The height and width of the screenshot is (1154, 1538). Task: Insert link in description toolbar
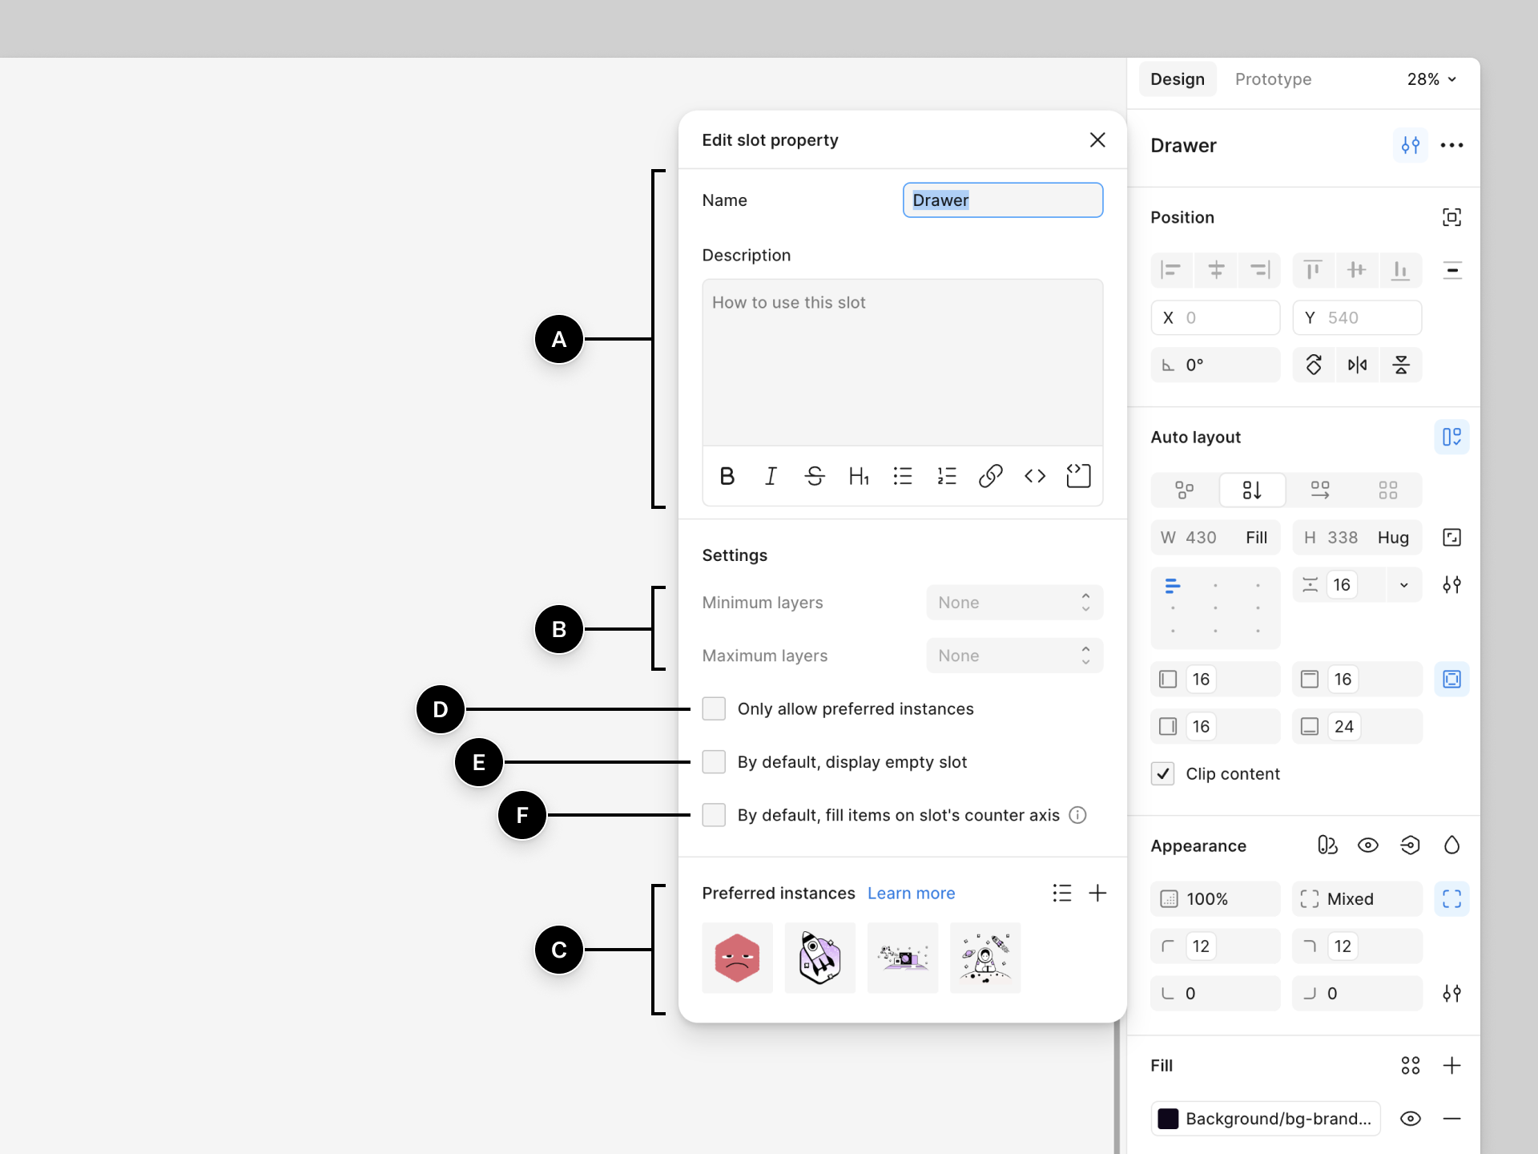click(991, 476)
